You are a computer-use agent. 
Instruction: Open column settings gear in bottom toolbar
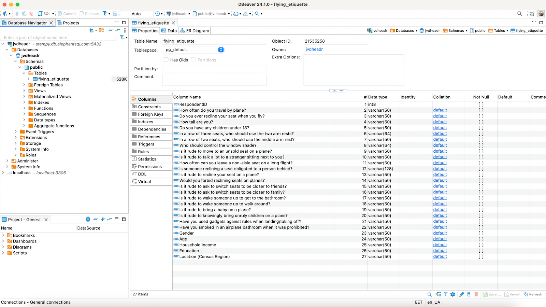pyautogui.click(x=453, y=294)
